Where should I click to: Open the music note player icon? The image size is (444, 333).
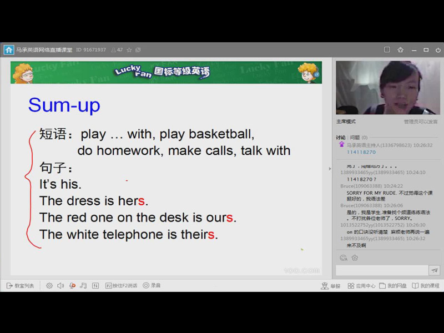point(83,285)
